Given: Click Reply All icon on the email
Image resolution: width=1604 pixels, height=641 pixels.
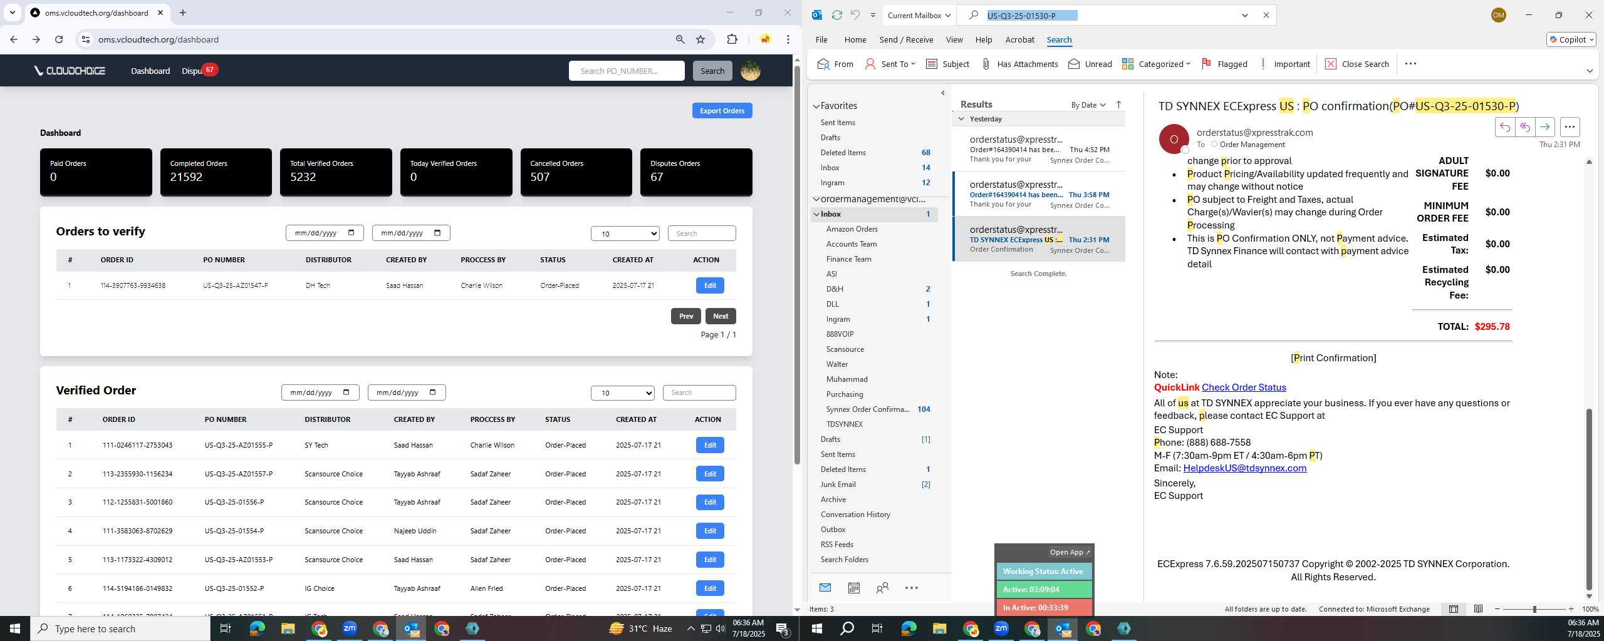Looking at the screenshot, I should click(1524, 127).
